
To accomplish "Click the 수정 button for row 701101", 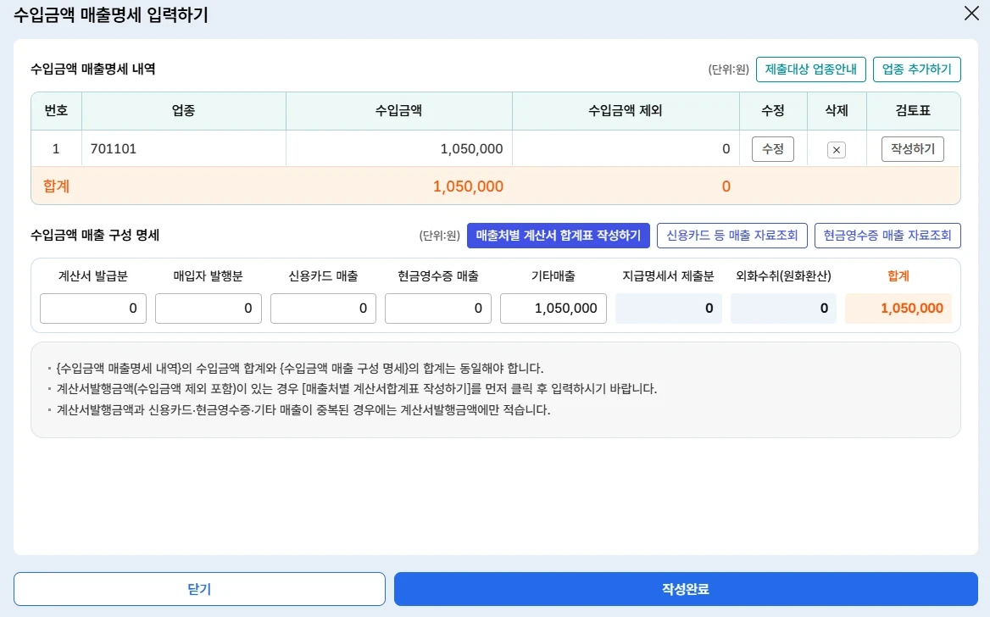I will coord(772,149).
